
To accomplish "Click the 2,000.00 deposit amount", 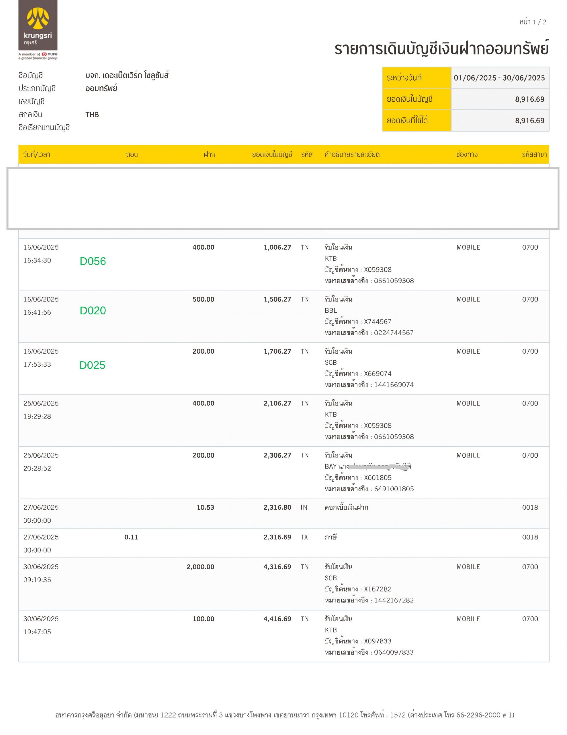I will tap(200, 567).
